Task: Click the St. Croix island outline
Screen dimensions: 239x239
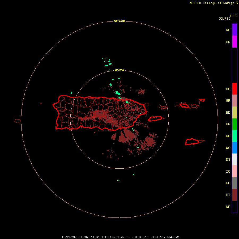Action: 194,142
